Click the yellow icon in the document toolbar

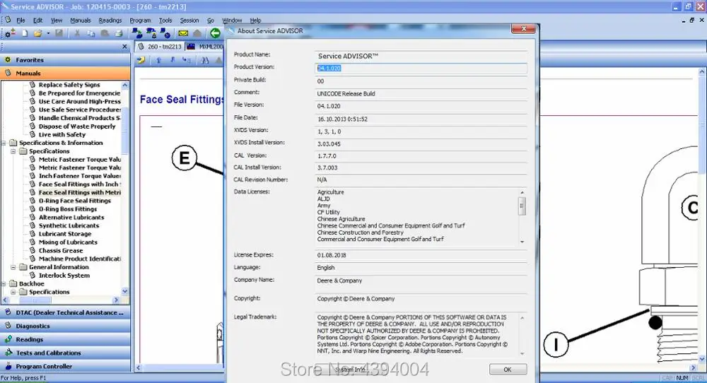pos(141,60)
